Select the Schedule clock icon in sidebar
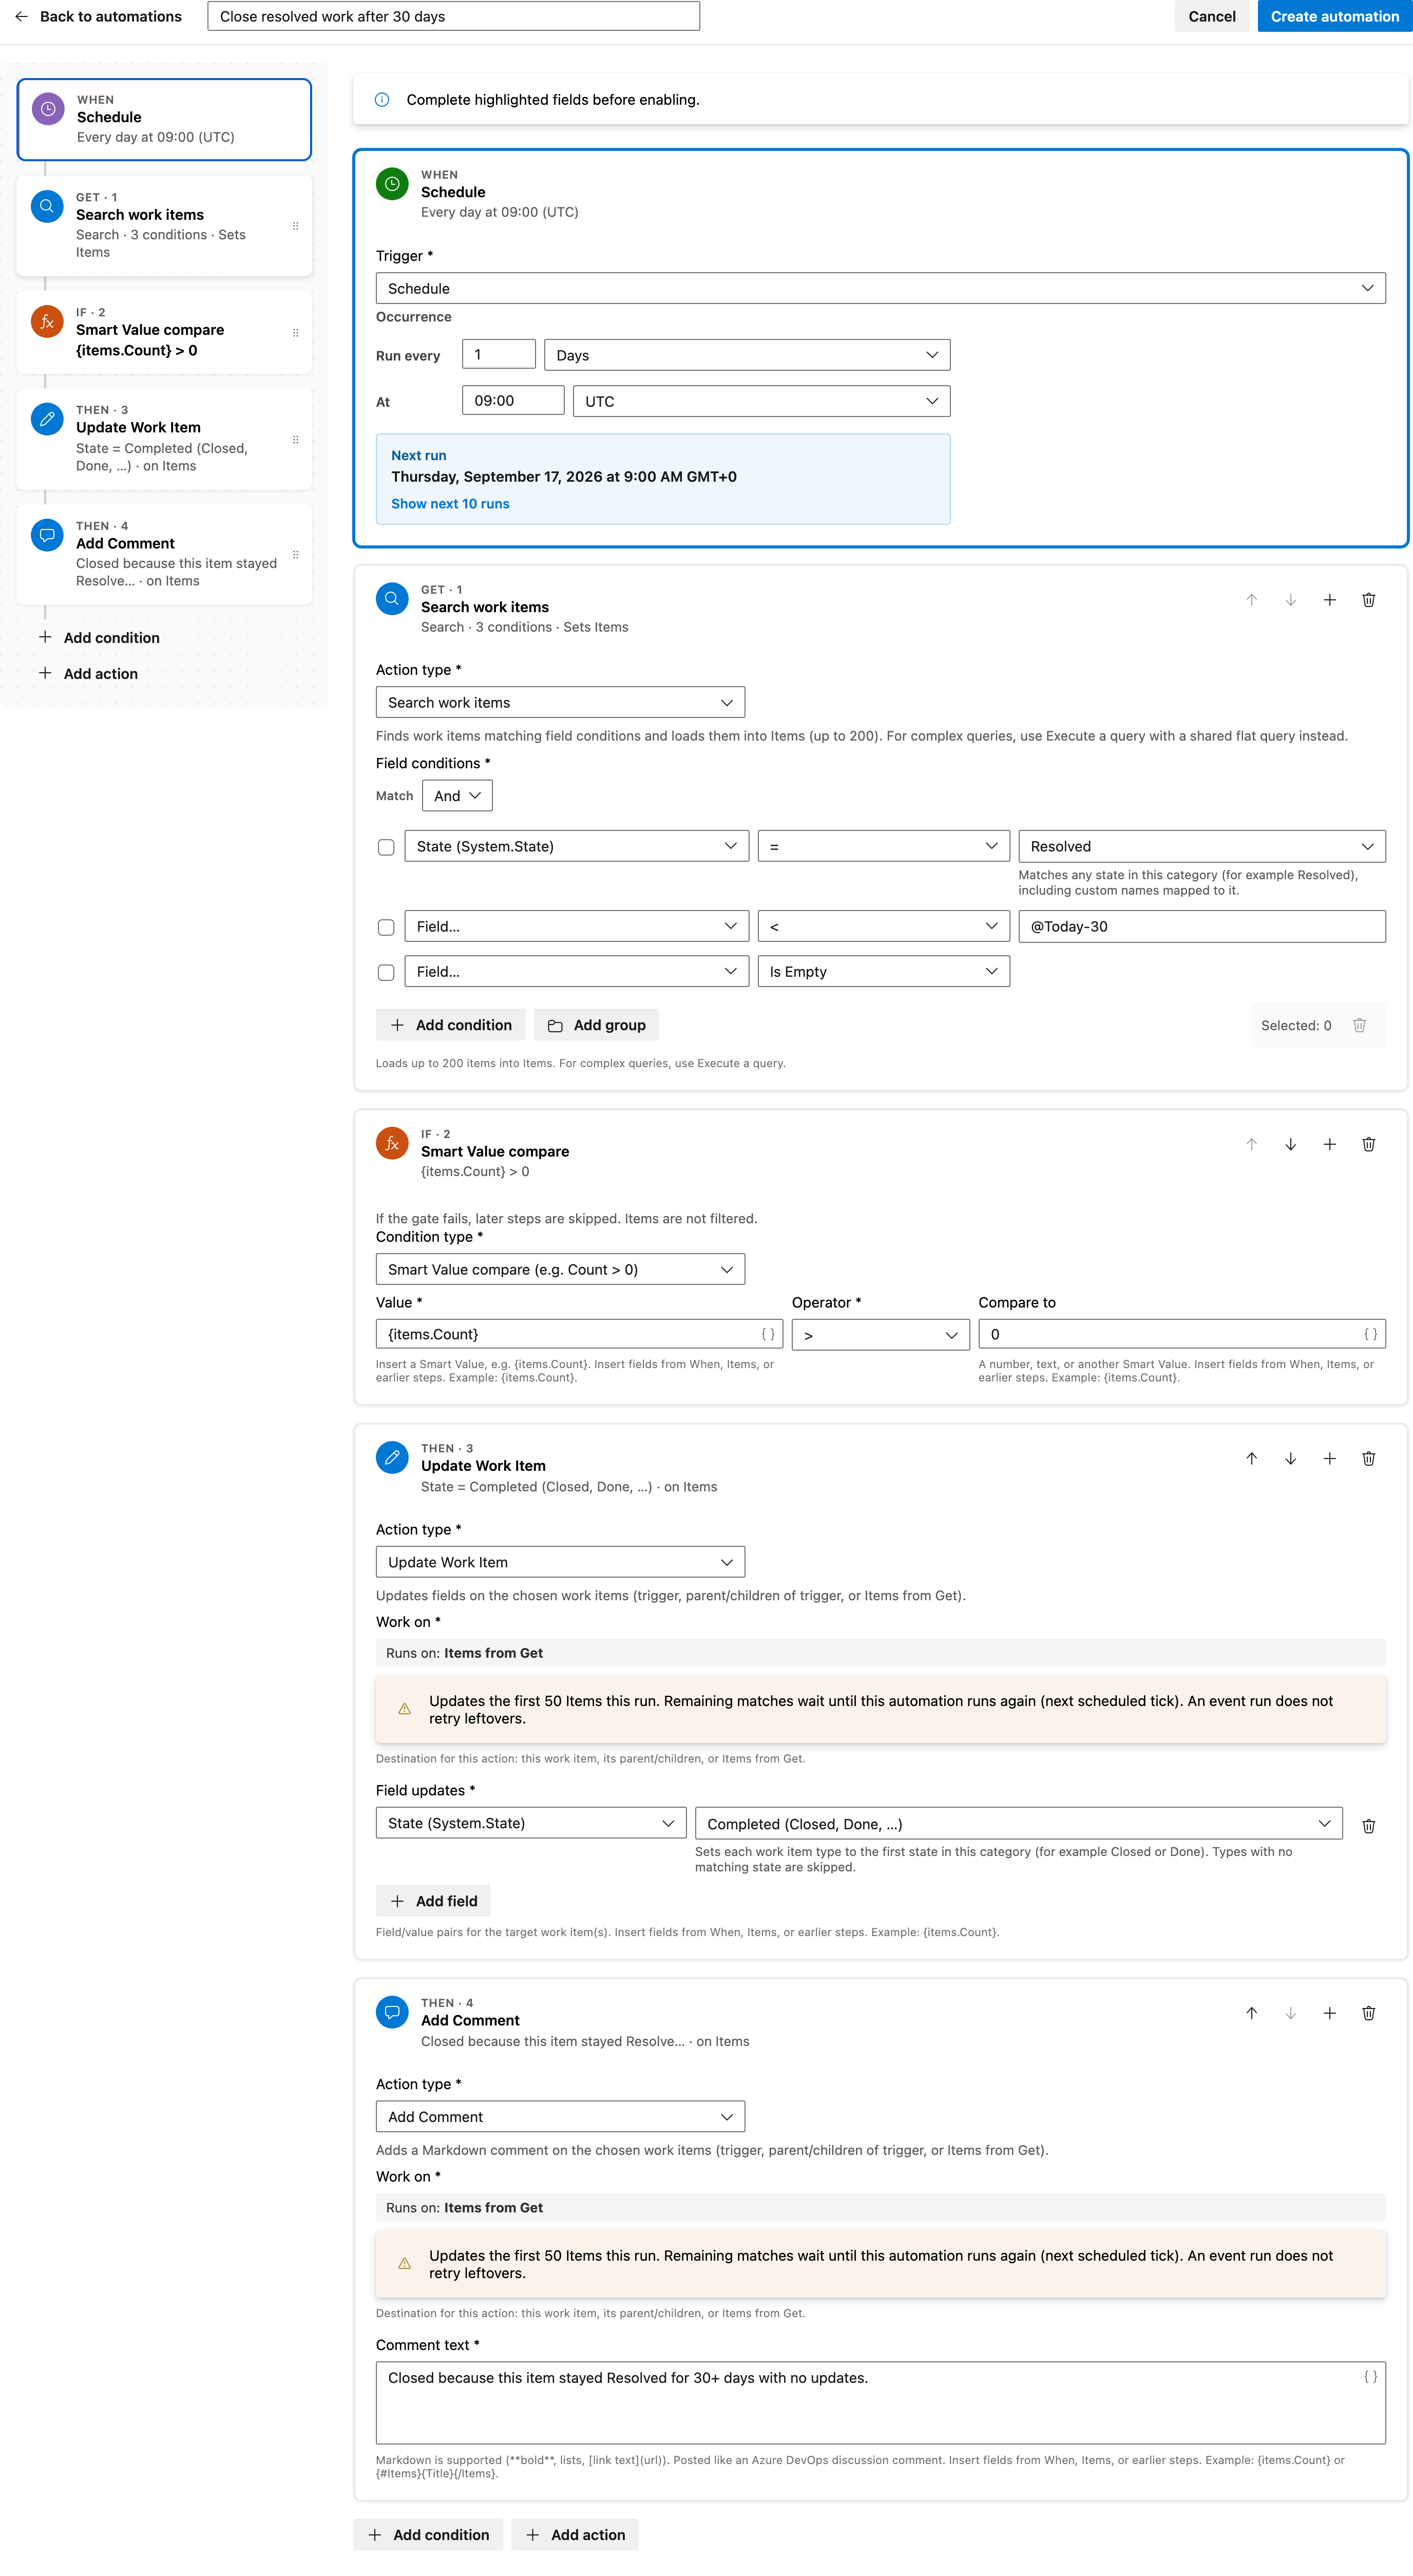The width and height of the screenshot is (1413, 2576). click(48, 109)
